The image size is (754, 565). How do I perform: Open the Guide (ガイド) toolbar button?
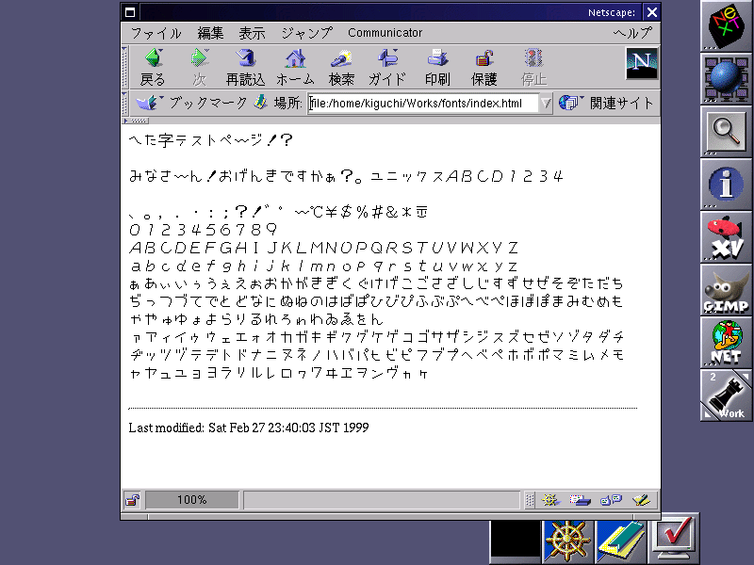coord(387,67)
